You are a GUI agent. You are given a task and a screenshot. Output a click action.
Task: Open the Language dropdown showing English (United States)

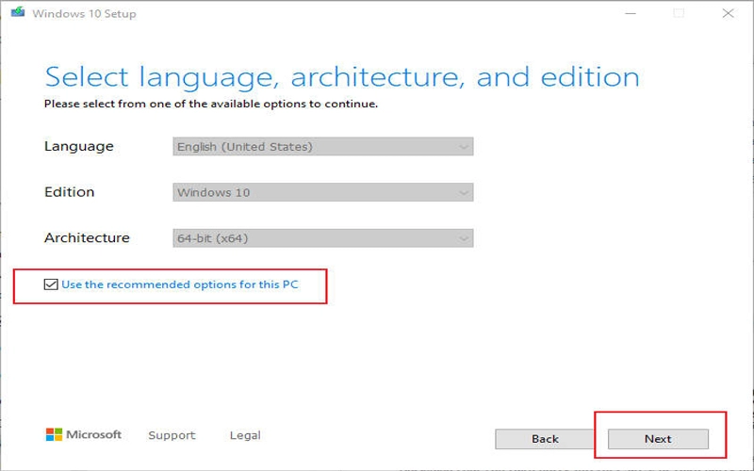322,147
